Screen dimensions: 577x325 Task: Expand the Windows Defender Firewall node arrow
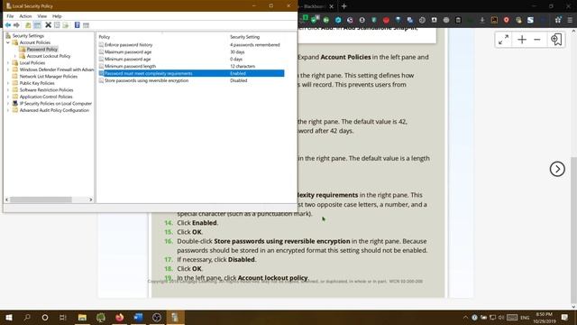point(8,70)
